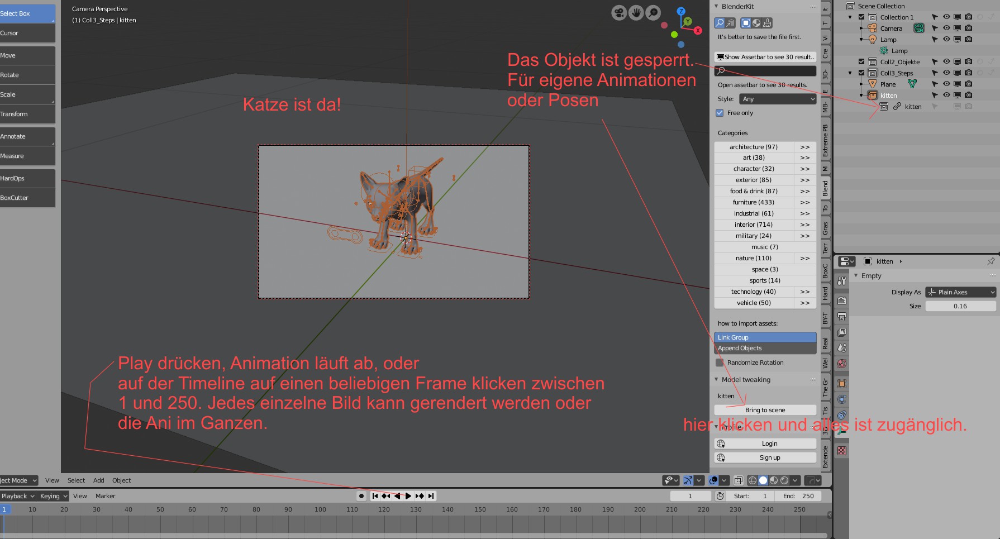The width and height of the screenshot is (1000, 539).
Task: Open the Display As dropdown (Plain Axes)
Action: 961,292
